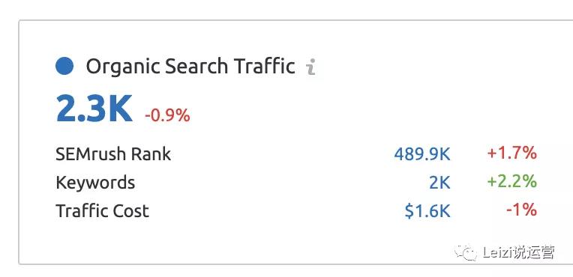Click the word Organic in the heading
Viewport: 573px width, 277px height.
point(122,67)
